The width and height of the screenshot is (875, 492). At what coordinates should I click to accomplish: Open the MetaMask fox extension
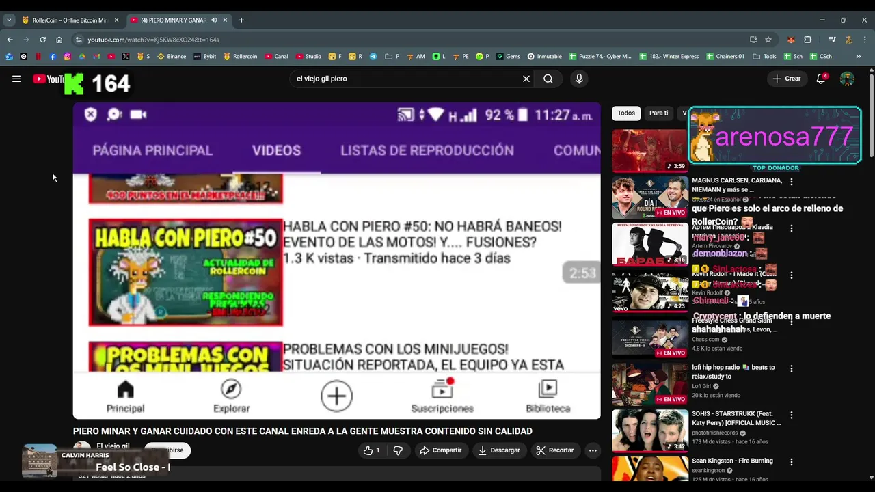(791, 40)
